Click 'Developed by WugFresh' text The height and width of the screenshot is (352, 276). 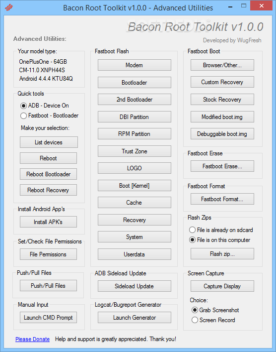(232, 40)
